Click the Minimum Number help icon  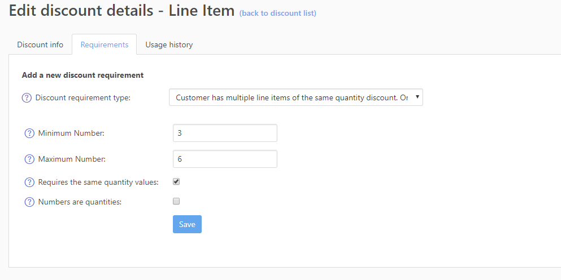point(29,134)
